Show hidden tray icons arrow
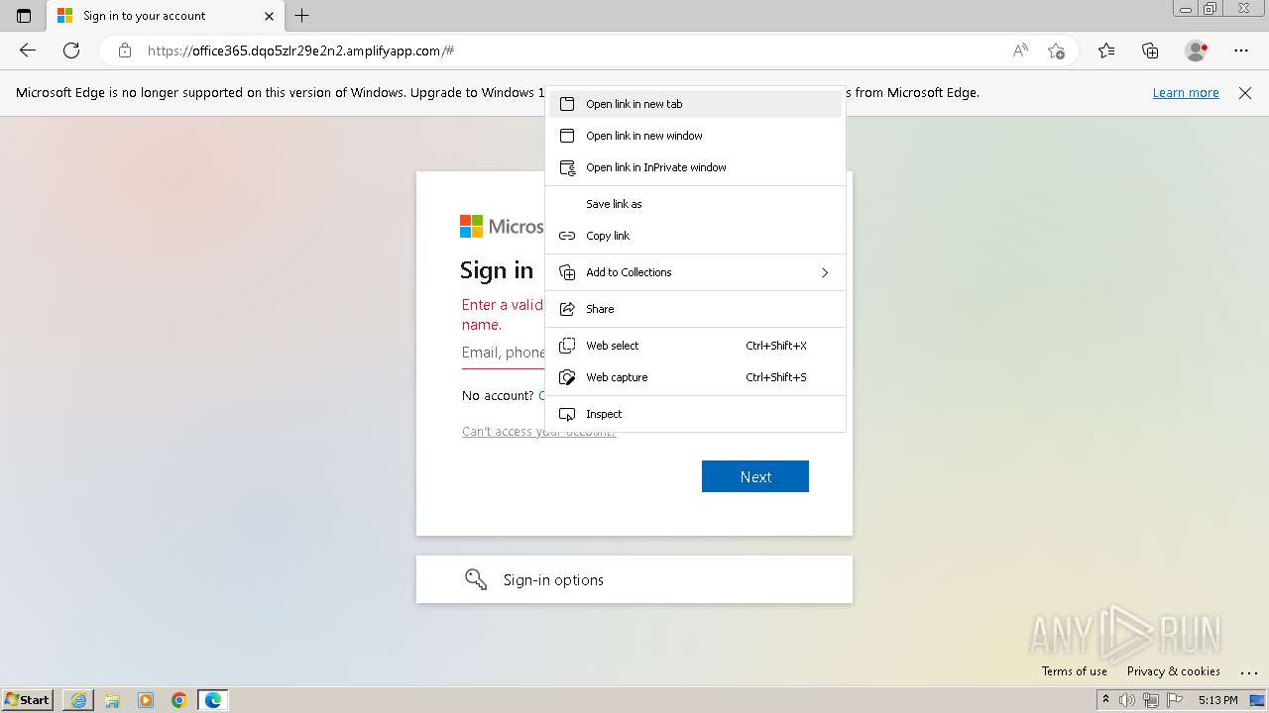 click(x=1105, y=700)
